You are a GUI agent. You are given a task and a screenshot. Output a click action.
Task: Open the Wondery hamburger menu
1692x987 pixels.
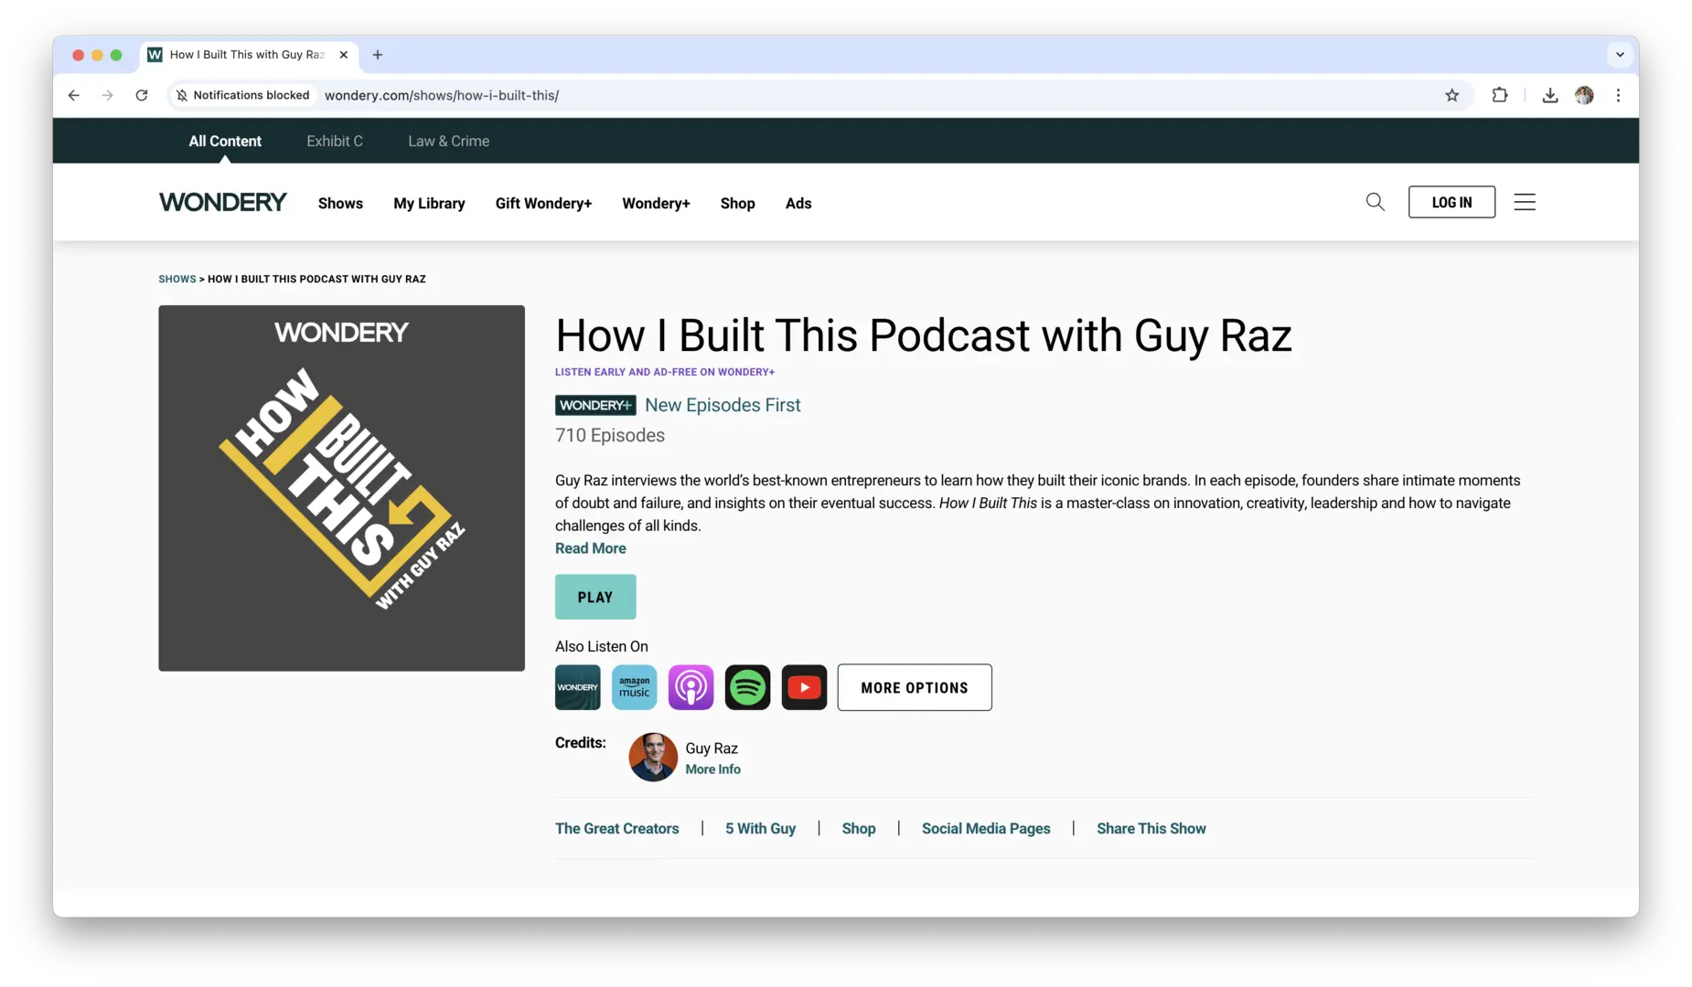1525,202
